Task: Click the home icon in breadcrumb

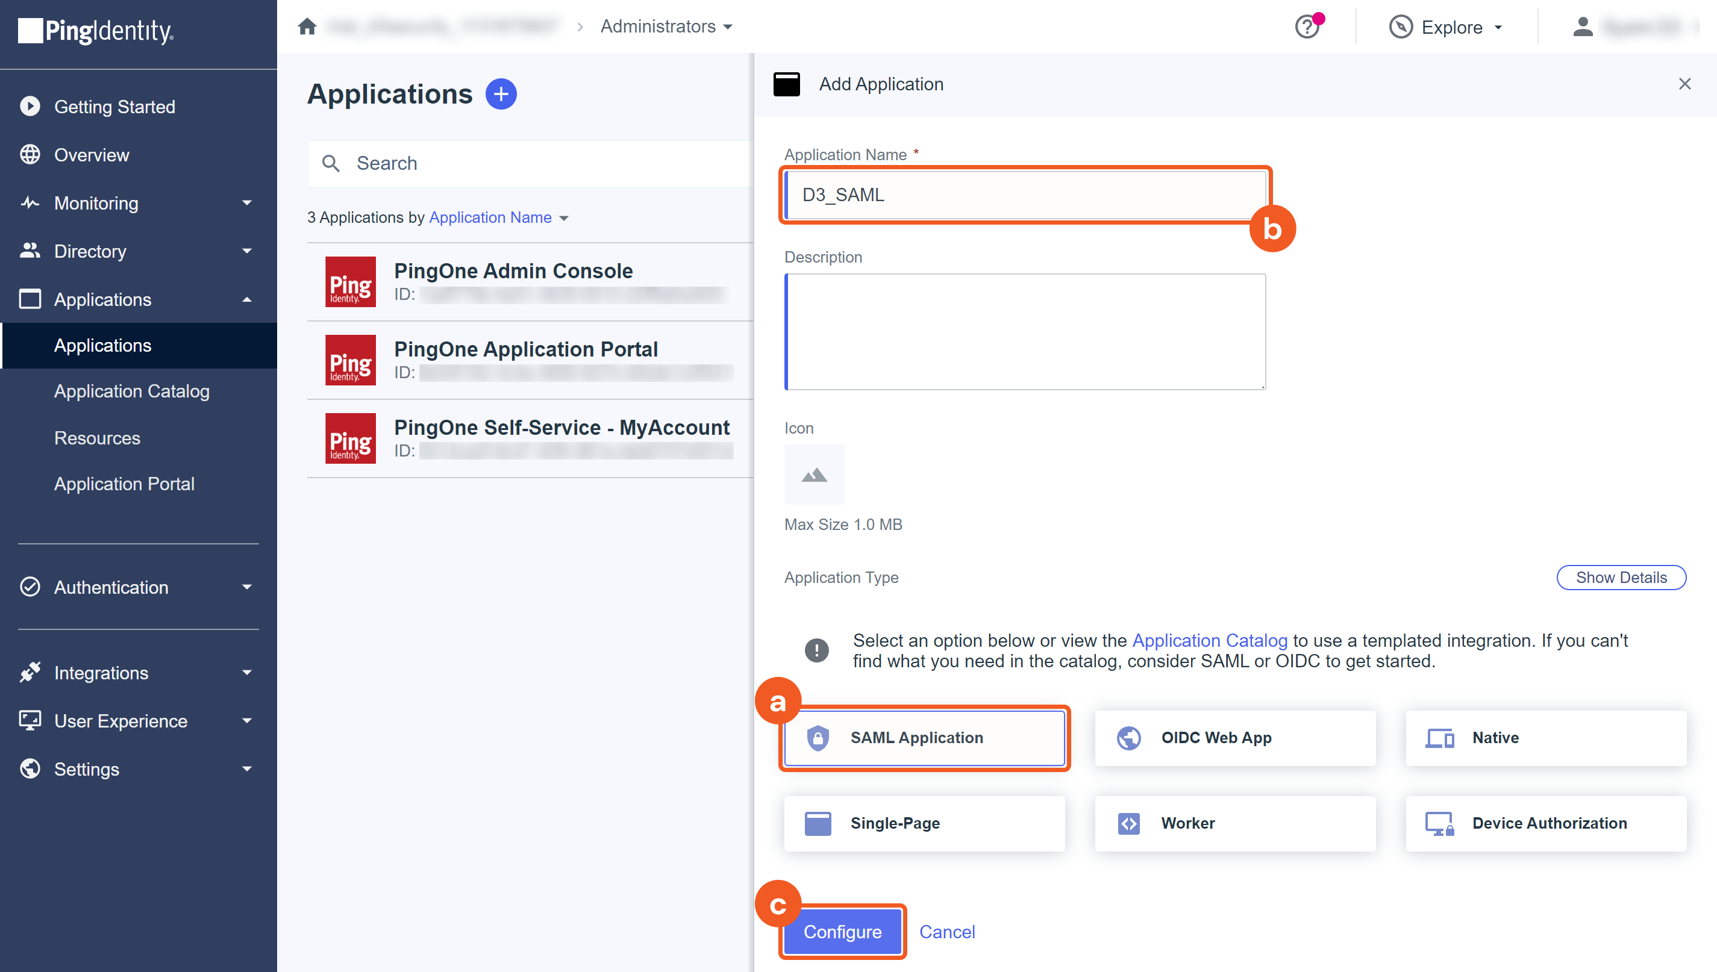Action: [307, 26]
